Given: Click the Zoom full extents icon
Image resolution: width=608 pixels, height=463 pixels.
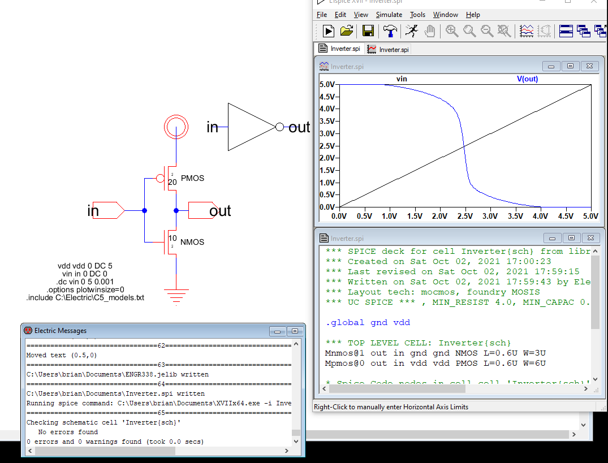Looking at the screenshot, I should coord(504,31).
